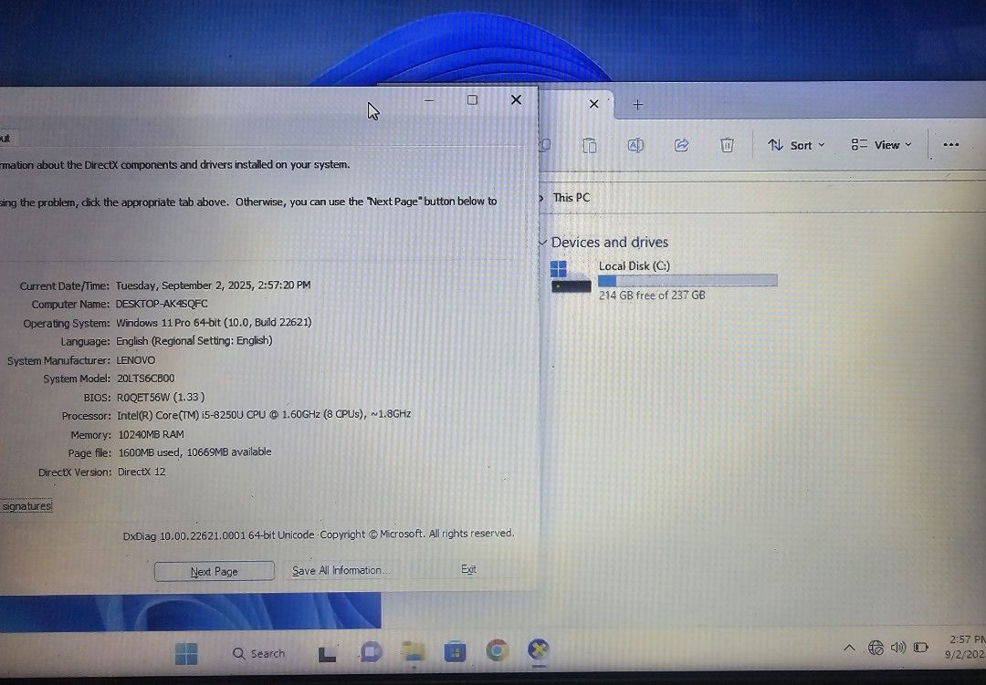986x685 pixels.
Task: Click the Page file value 1600MB used
Action: coord(195,451)
